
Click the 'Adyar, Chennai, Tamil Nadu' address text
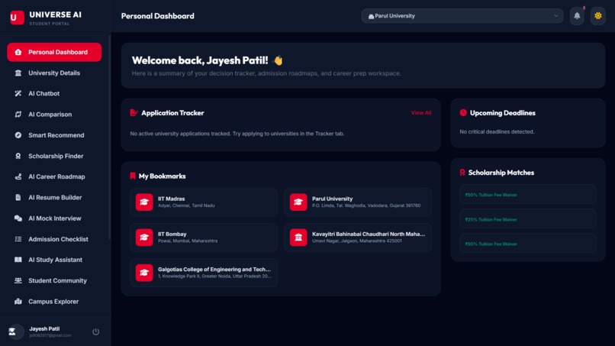point(186,205)
